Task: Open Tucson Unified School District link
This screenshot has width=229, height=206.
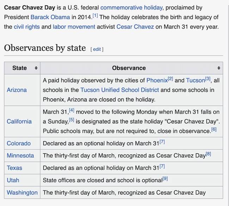Action: [x=119, y=90]
